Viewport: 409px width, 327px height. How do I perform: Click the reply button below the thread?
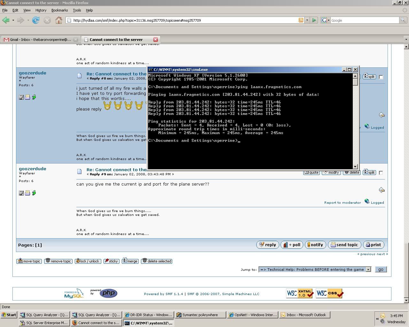click(x=267, y=245)
